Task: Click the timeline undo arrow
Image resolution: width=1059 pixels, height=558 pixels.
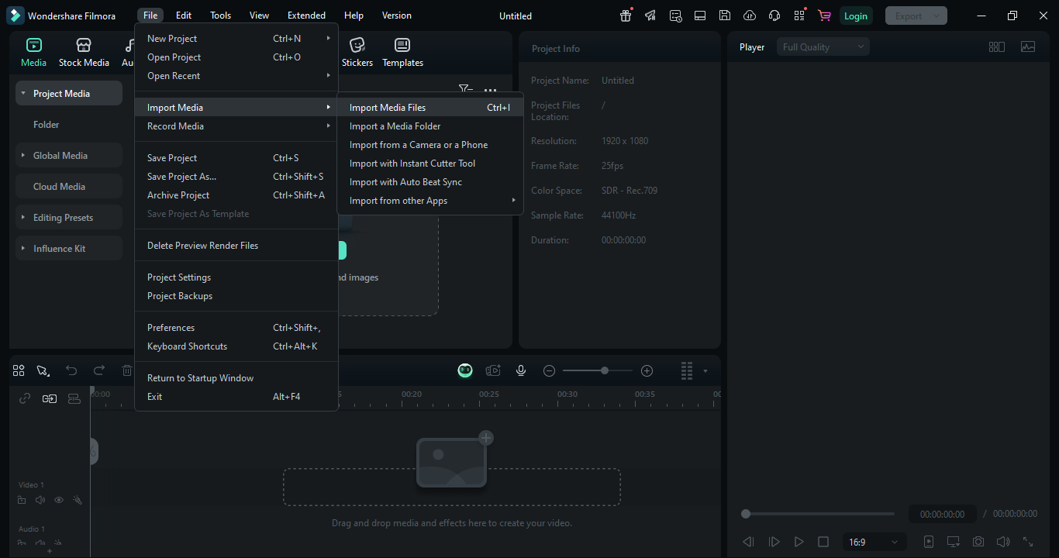Action: coord(71,370)
